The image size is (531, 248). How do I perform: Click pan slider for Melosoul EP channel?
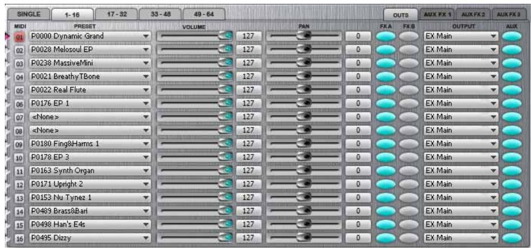tap(304, 50)
